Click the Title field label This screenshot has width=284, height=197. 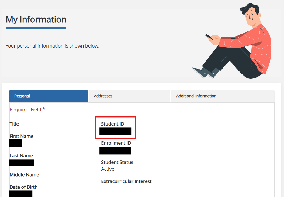pyautogui.click(x=14, y=124)
